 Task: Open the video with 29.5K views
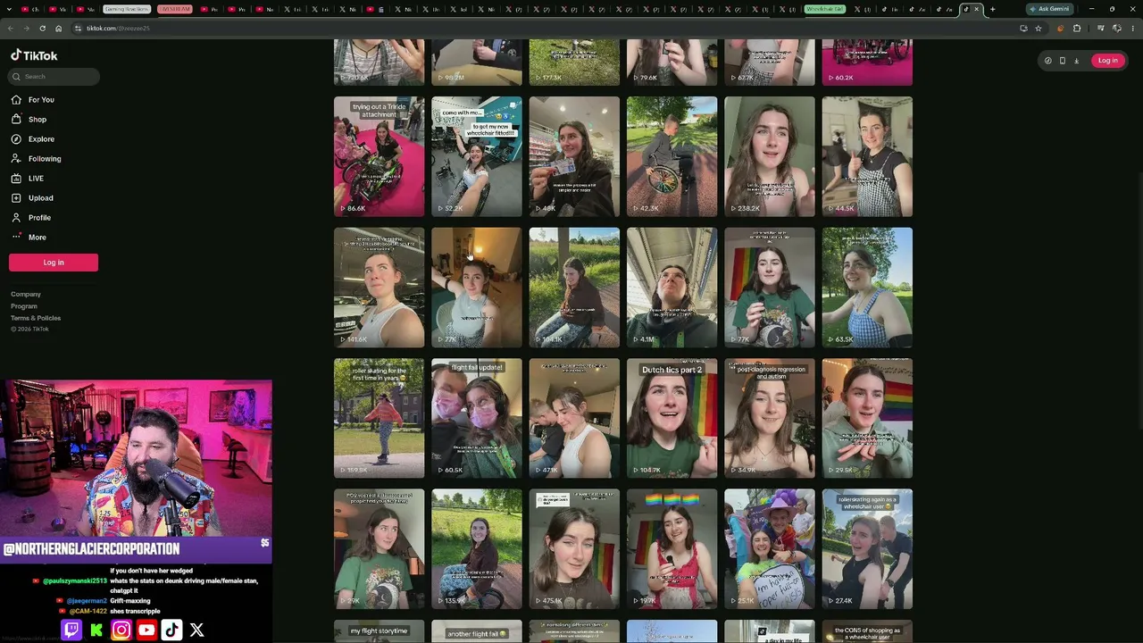[x=867, y=418]
